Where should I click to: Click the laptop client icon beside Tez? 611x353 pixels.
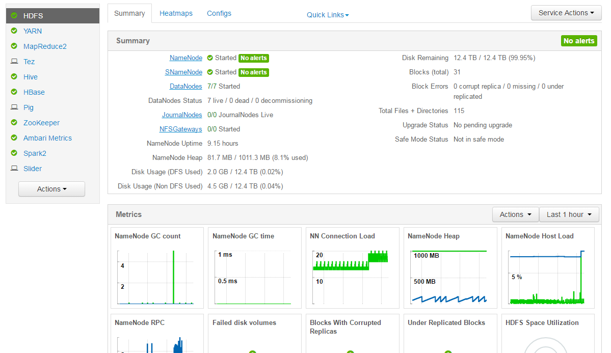tap(14, 61)
